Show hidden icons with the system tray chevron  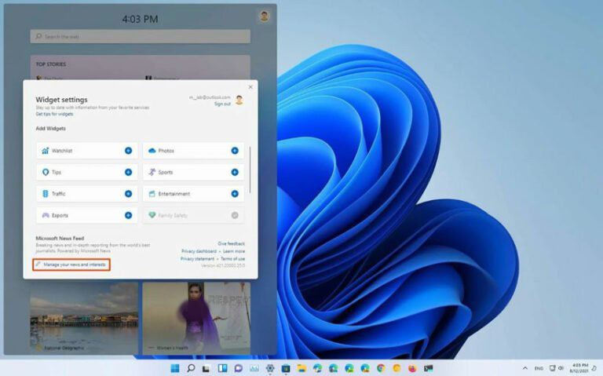524,368
